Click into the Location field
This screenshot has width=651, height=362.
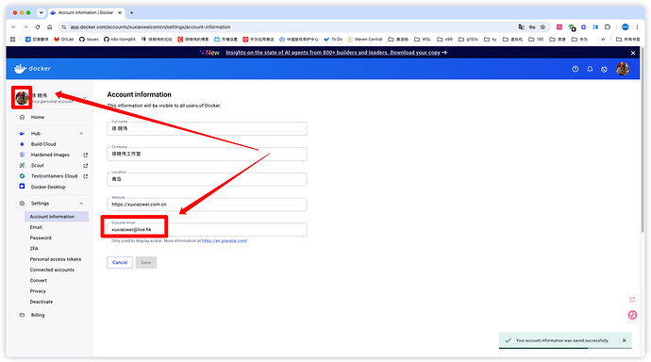pos(207,179)
